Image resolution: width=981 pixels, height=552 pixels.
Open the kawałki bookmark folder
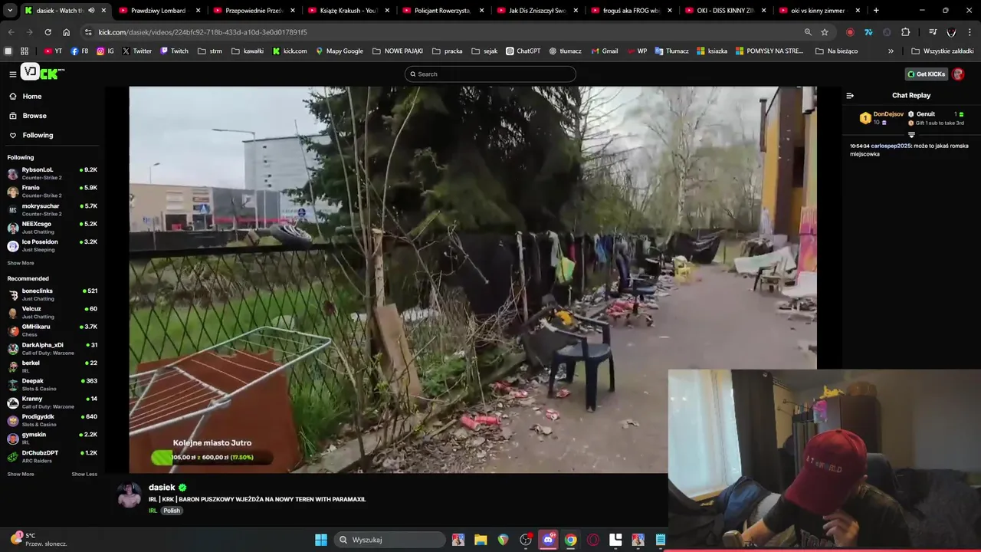point(246,51)
